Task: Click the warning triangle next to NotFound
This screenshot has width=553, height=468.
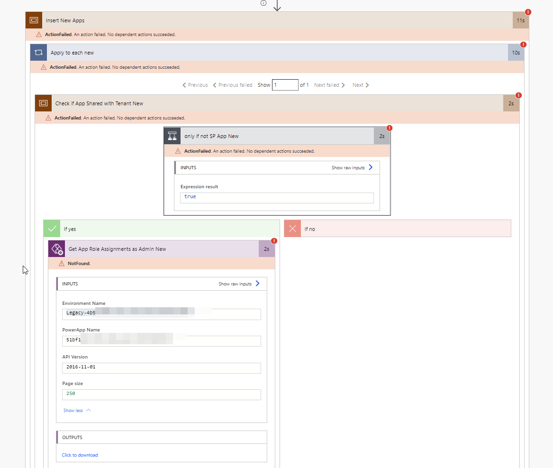Action: (x=62, y=263)
